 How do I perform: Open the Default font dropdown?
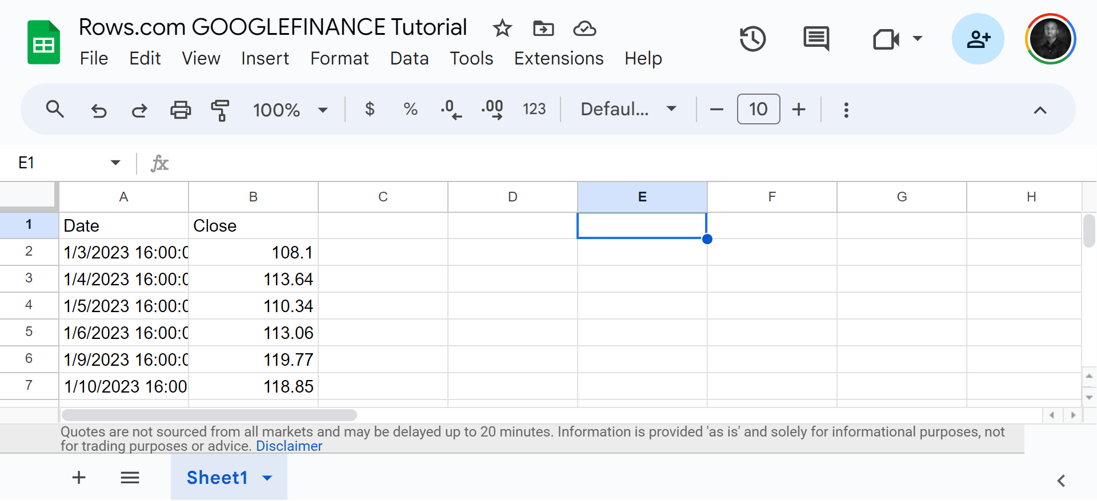pos(628,109)
